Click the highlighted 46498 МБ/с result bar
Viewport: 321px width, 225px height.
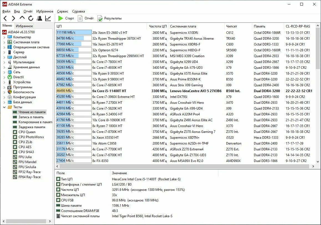pyautogui.click(x=74, y=91)
